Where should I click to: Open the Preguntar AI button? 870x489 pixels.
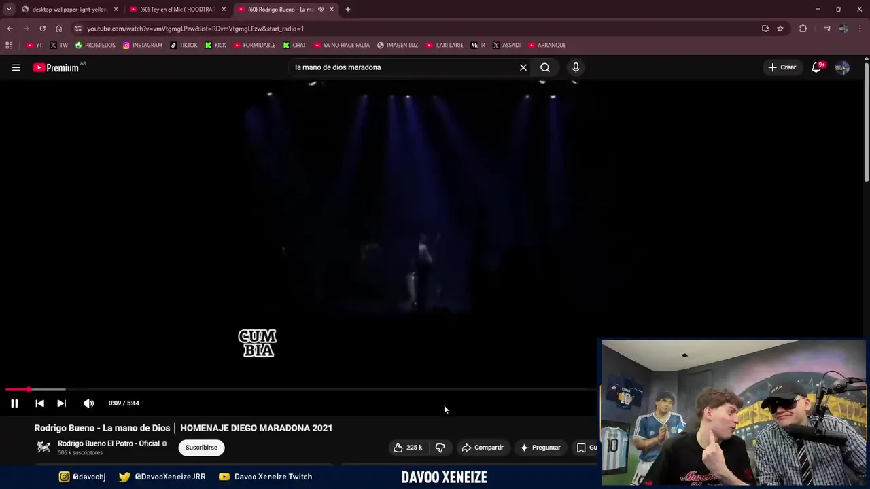(x=541, y=448)
